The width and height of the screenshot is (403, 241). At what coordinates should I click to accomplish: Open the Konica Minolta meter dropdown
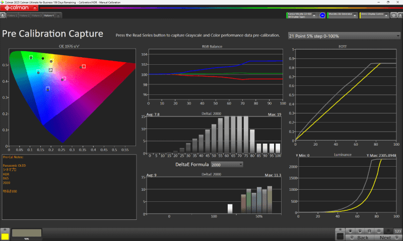(301, 16)
